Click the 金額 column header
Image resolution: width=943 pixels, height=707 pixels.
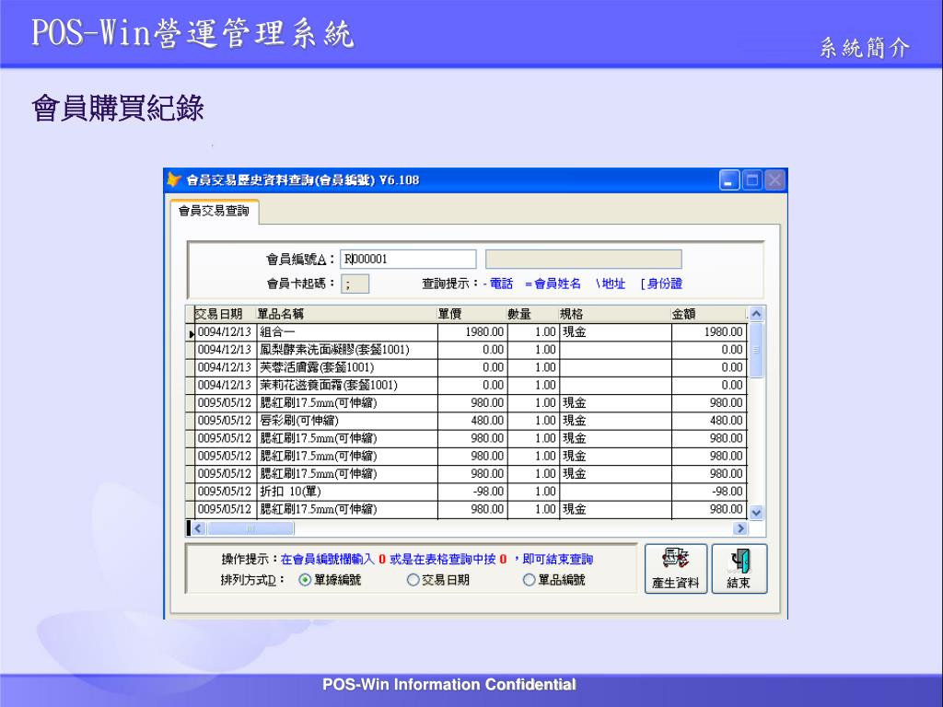point(708,314)
